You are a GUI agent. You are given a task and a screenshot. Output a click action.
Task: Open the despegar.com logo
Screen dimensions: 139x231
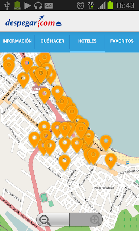(34, 22)
